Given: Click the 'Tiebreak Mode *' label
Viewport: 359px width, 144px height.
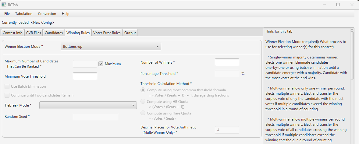Looking at the screenshot, I should [18, 105].
